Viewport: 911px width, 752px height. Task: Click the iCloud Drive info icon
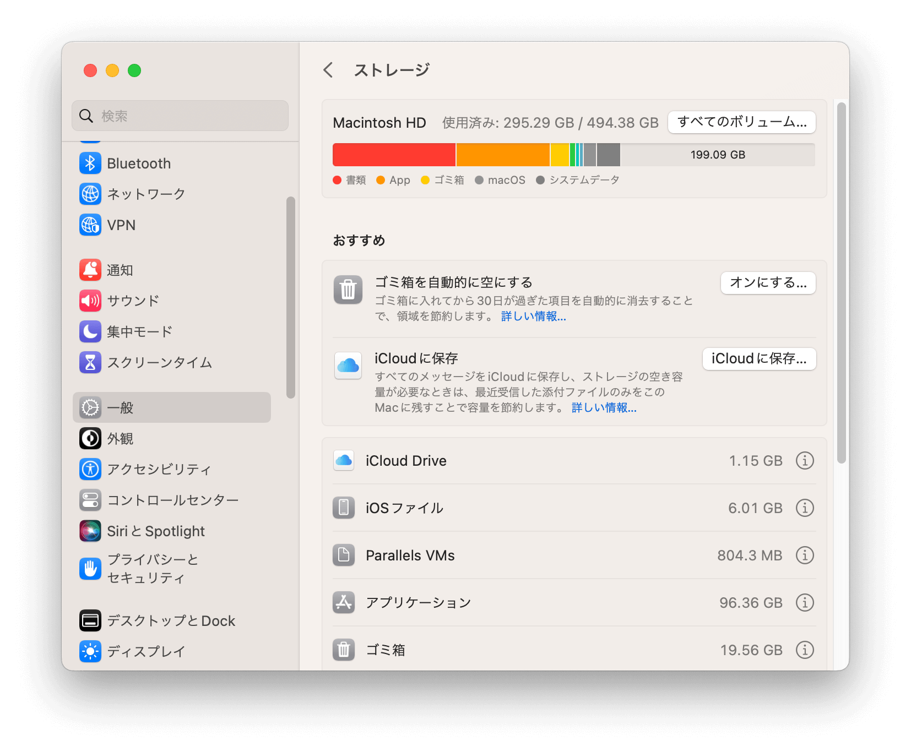click(805, 460)
